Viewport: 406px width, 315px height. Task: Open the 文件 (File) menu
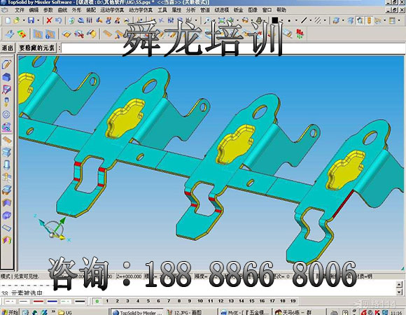click(19, 10)
